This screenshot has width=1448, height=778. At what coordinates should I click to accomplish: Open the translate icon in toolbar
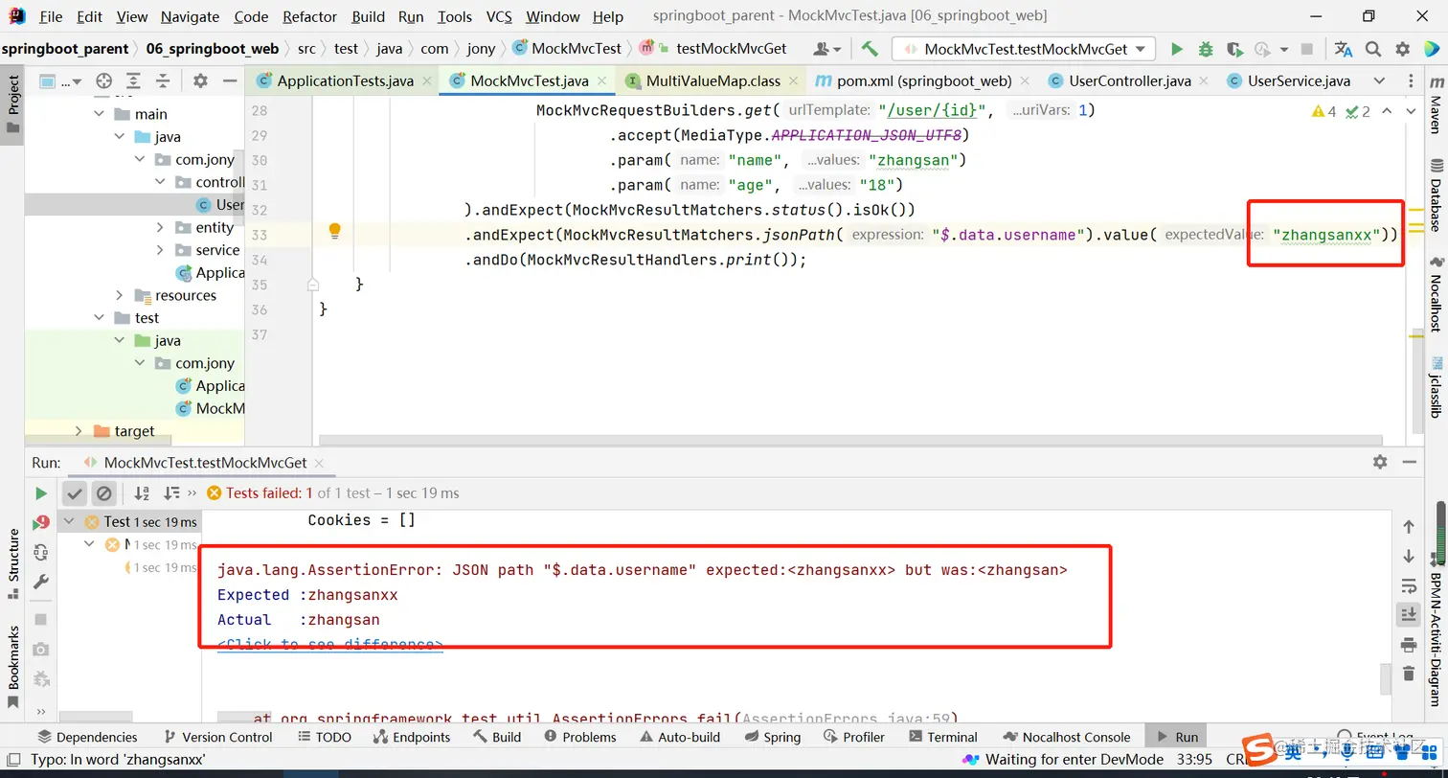click(1344, 49)
